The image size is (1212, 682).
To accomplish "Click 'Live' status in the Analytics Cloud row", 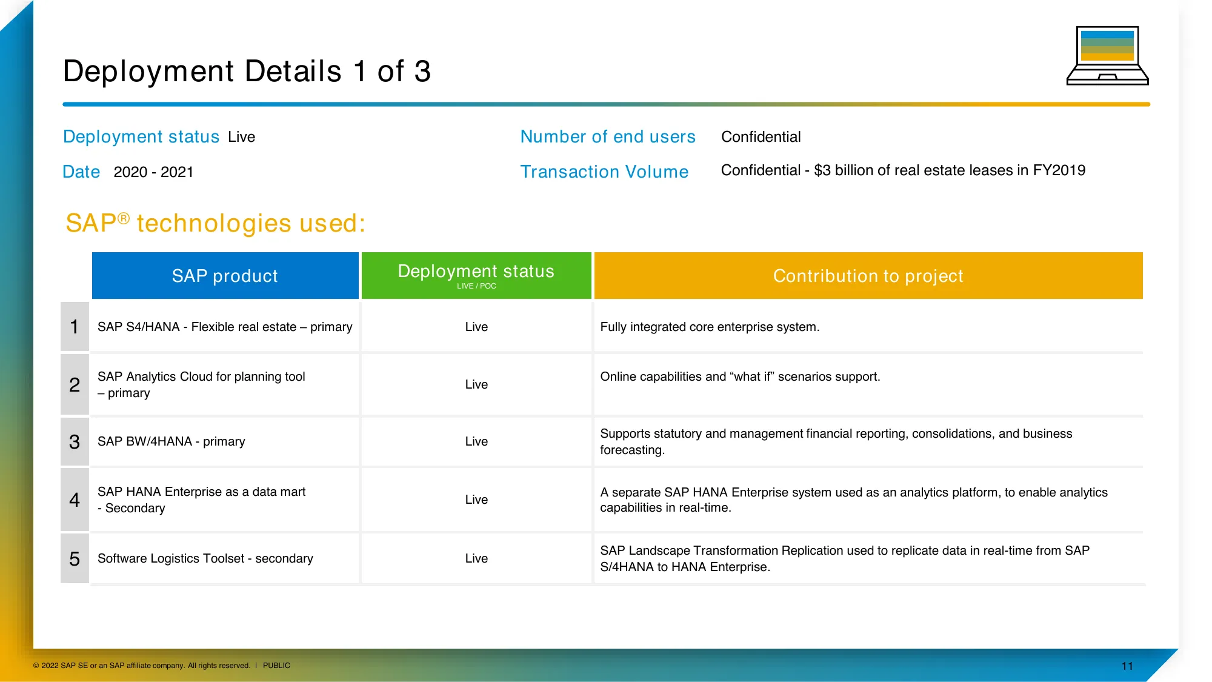I will click(x=476, y=384).
